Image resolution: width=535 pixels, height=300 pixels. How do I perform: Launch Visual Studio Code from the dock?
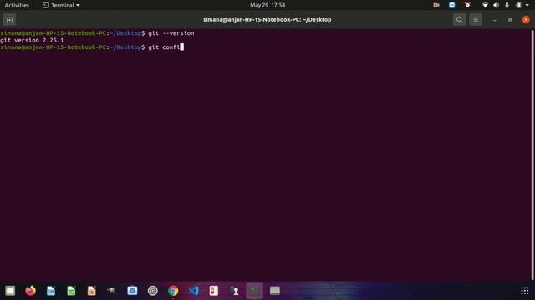tap(193, 291)
